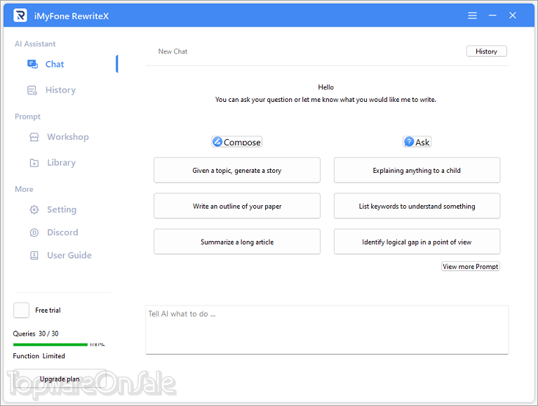Viewport: 538px width, 406px height.
Task: Open History from the sidebar menu
Action: [x=60, y=90]
